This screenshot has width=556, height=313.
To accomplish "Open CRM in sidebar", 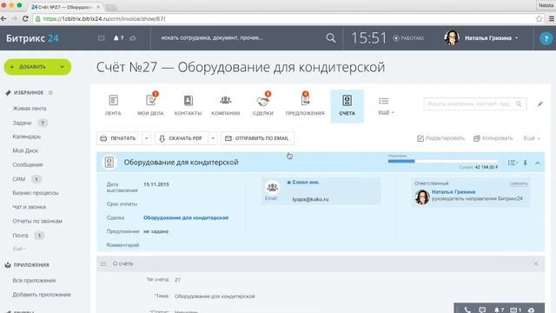I will 19,179.
